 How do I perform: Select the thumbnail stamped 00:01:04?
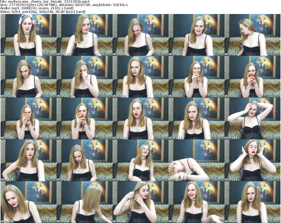[196, 35]
